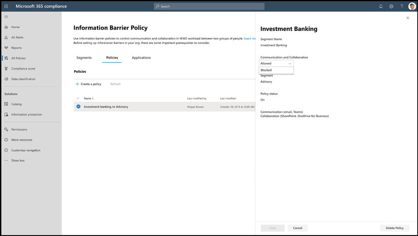Choose Blocked from the dropdown list
418x236 pixels.
click(276, 70)
